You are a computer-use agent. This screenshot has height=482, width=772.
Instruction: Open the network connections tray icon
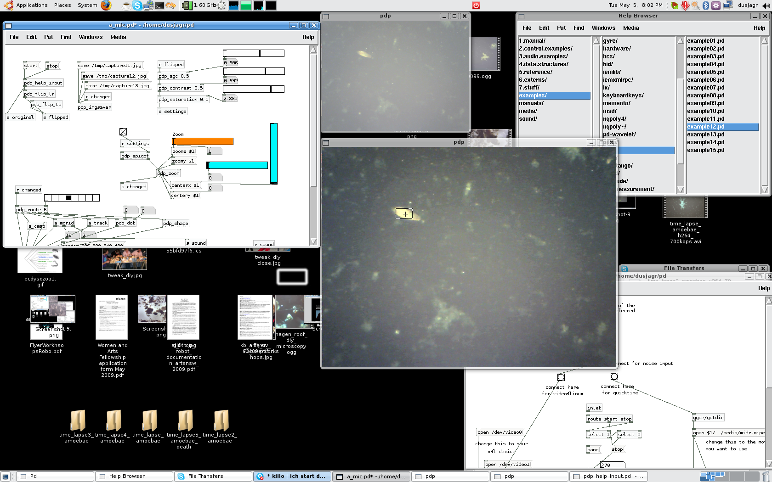click(x=728, y=6)
